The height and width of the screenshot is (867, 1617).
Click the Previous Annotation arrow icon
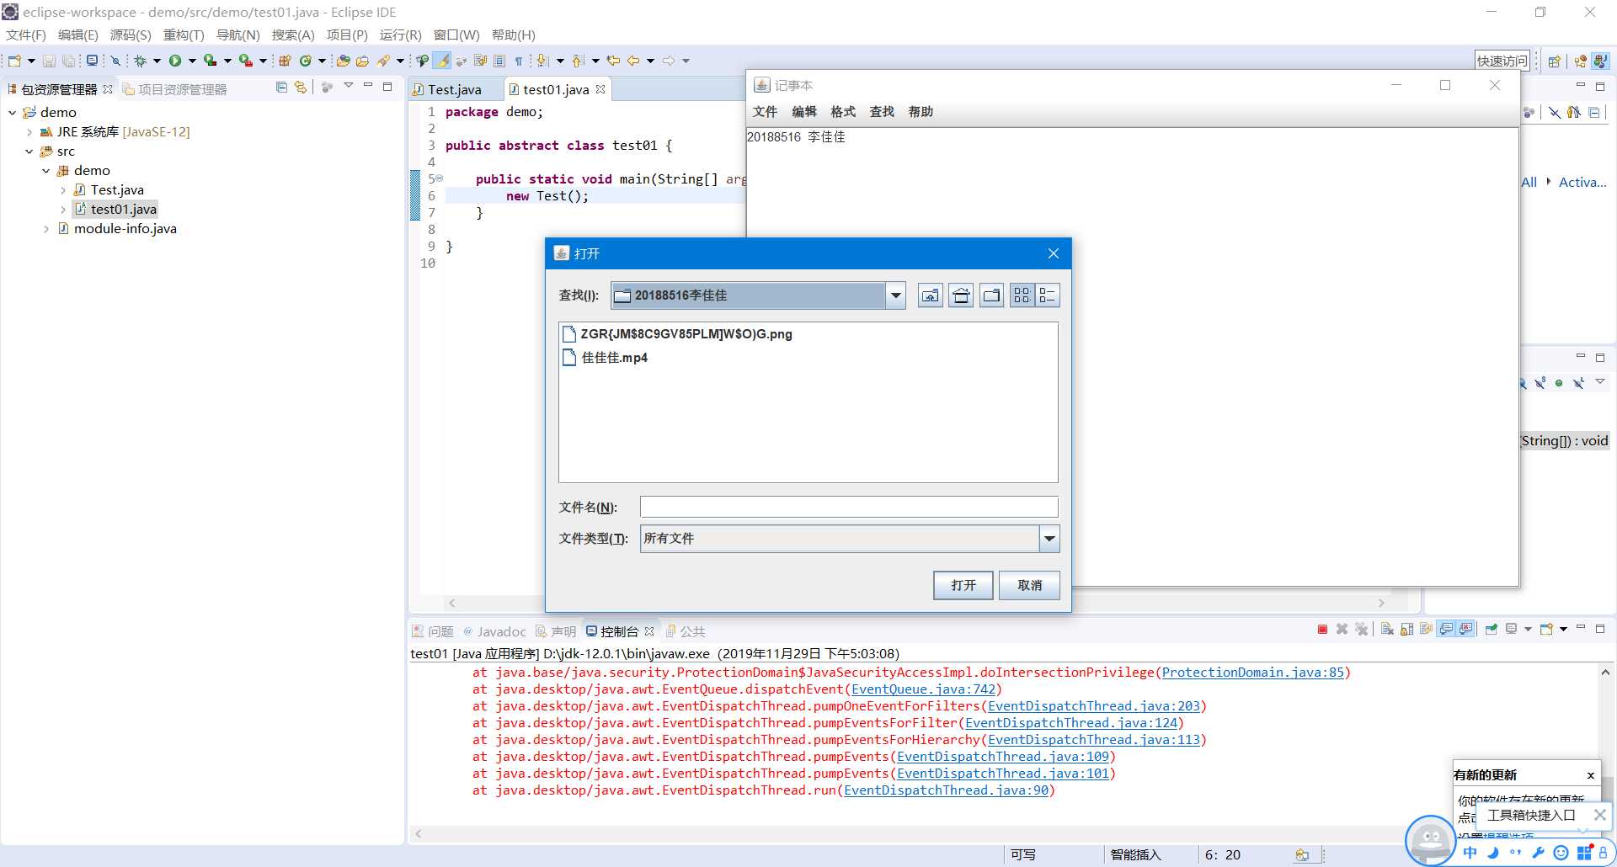tap(577, 61)
